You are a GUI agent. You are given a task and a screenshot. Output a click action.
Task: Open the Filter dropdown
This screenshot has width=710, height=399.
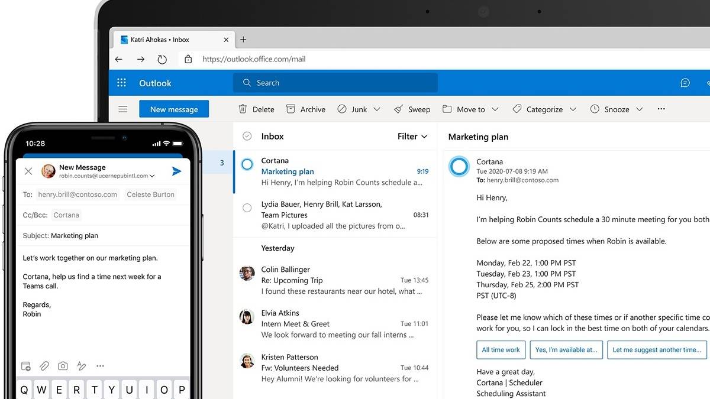tap(412, 137)
